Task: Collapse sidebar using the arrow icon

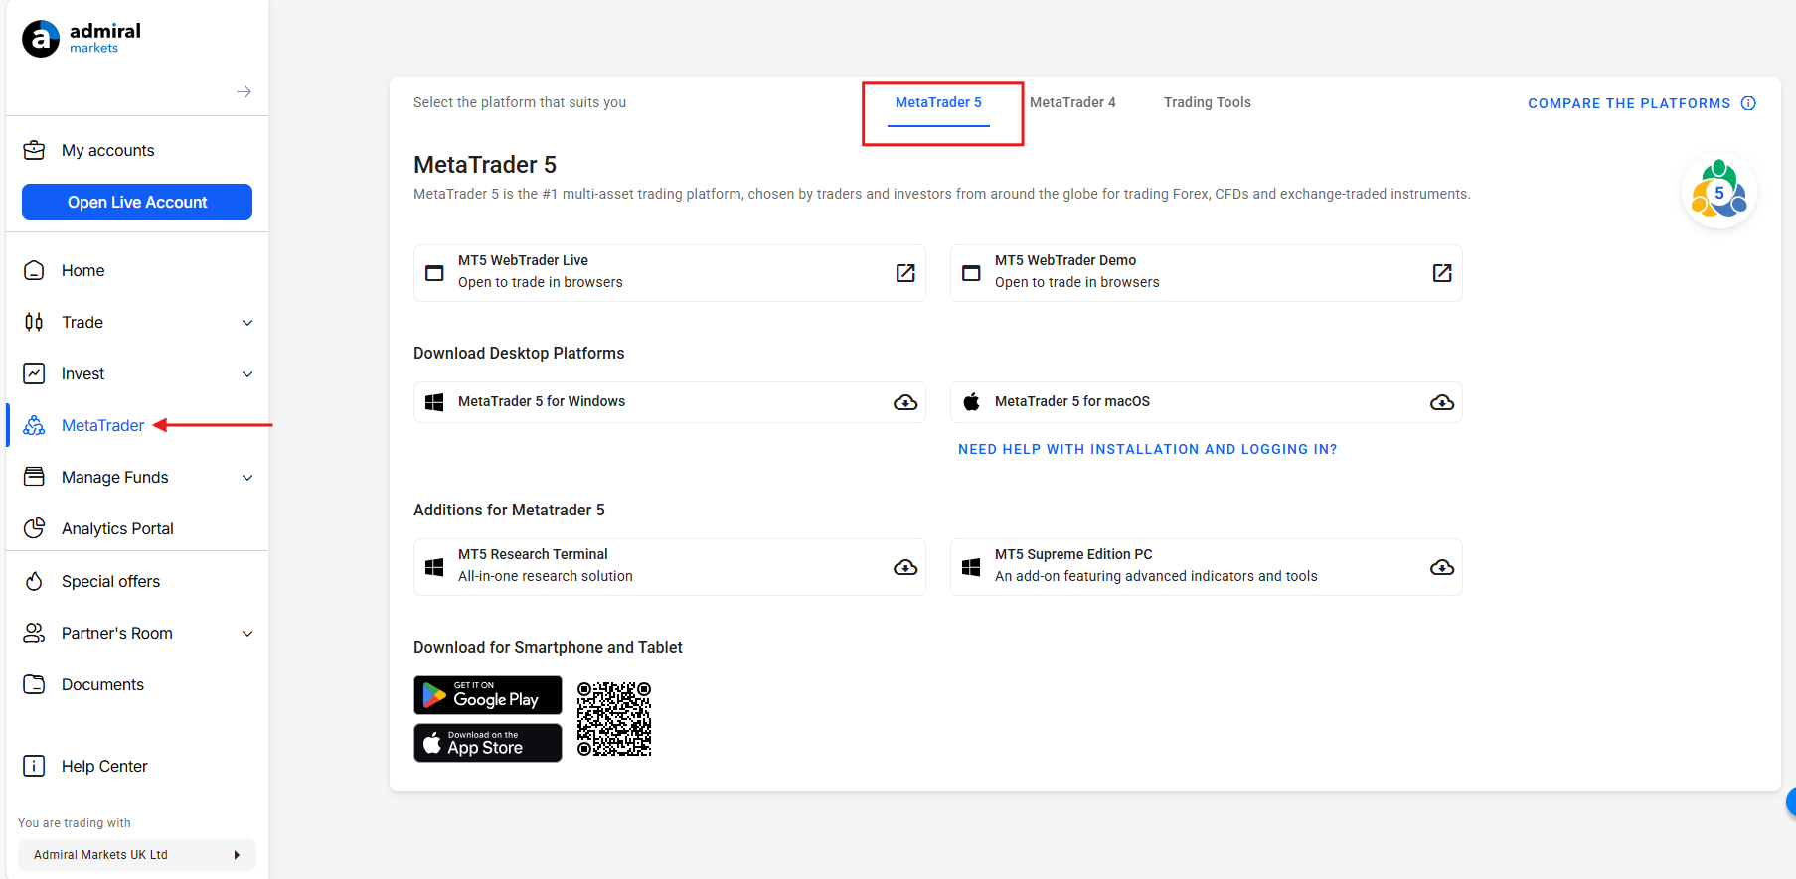Action: (x=244, y=92)
